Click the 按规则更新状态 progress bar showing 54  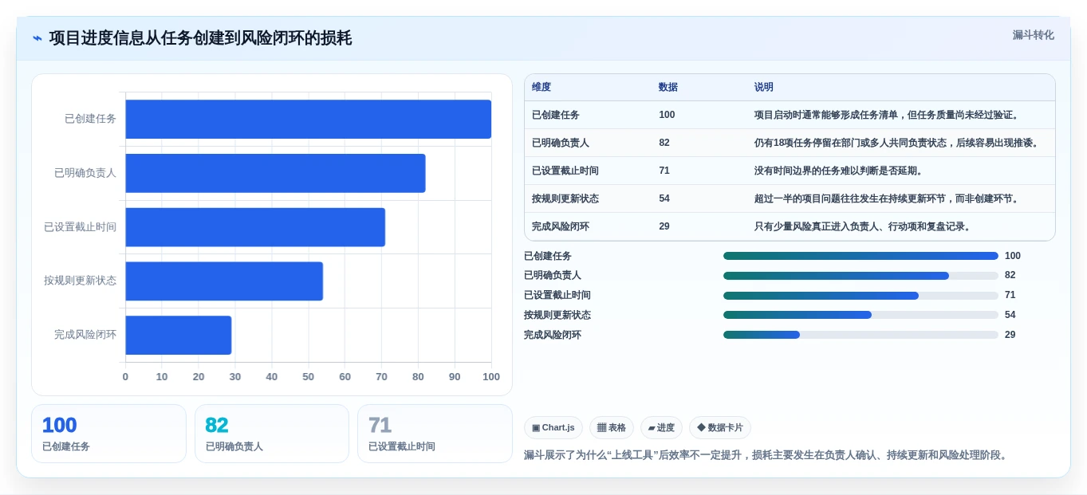point(861,315)
